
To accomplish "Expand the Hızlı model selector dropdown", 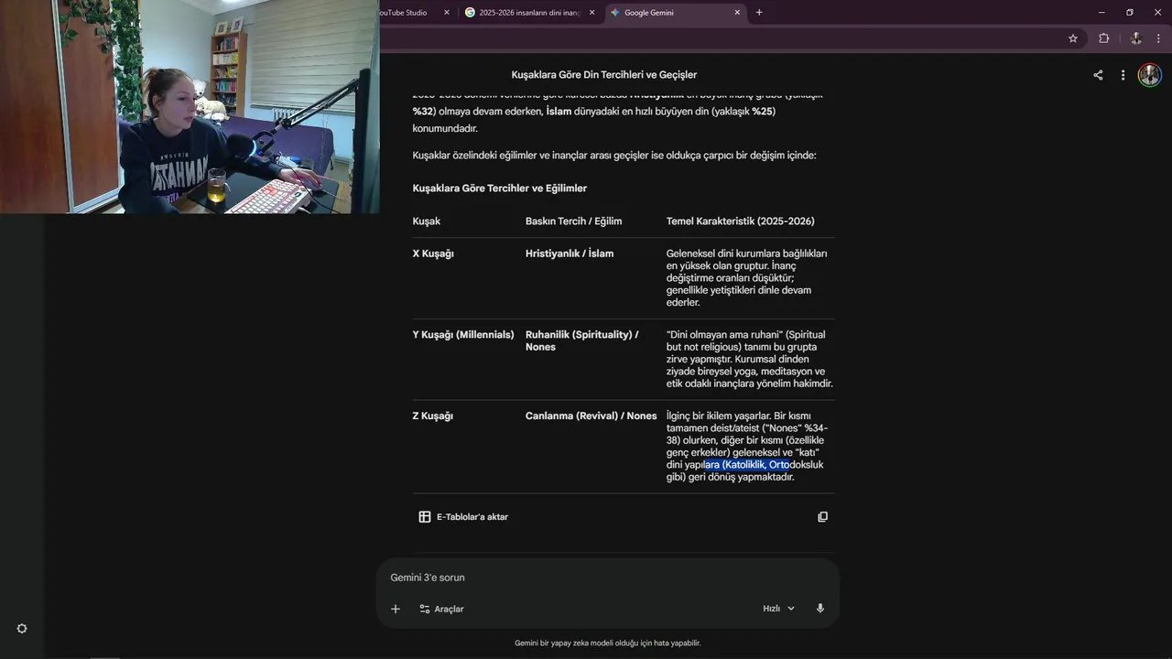I will (x=779, y=609).
